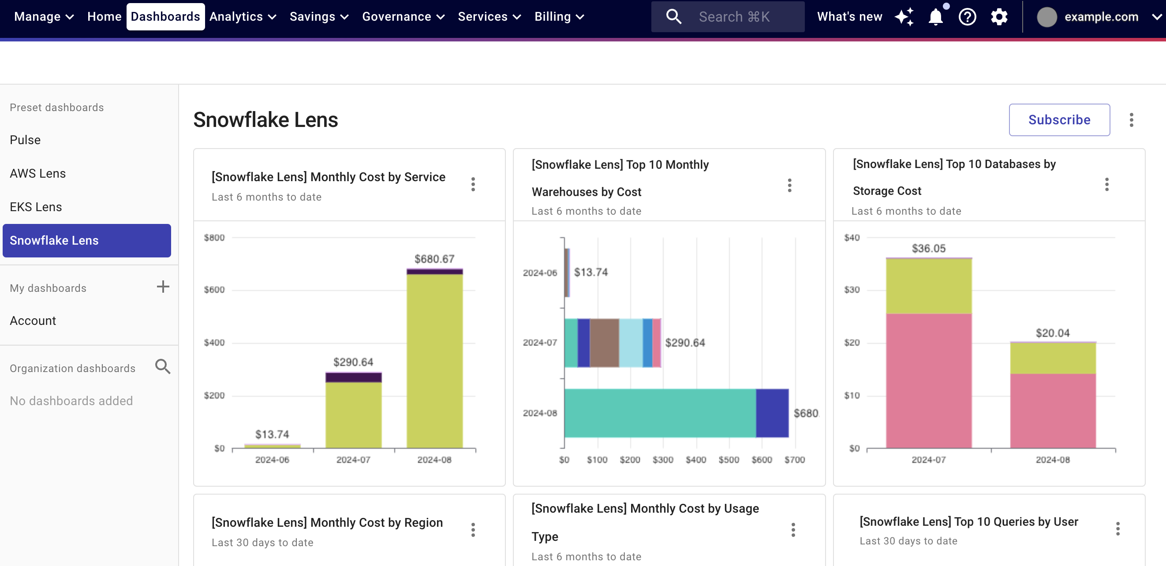The image size is (1166, 566).
Task: Expand the Services dropdown
Action: [490, 17]
